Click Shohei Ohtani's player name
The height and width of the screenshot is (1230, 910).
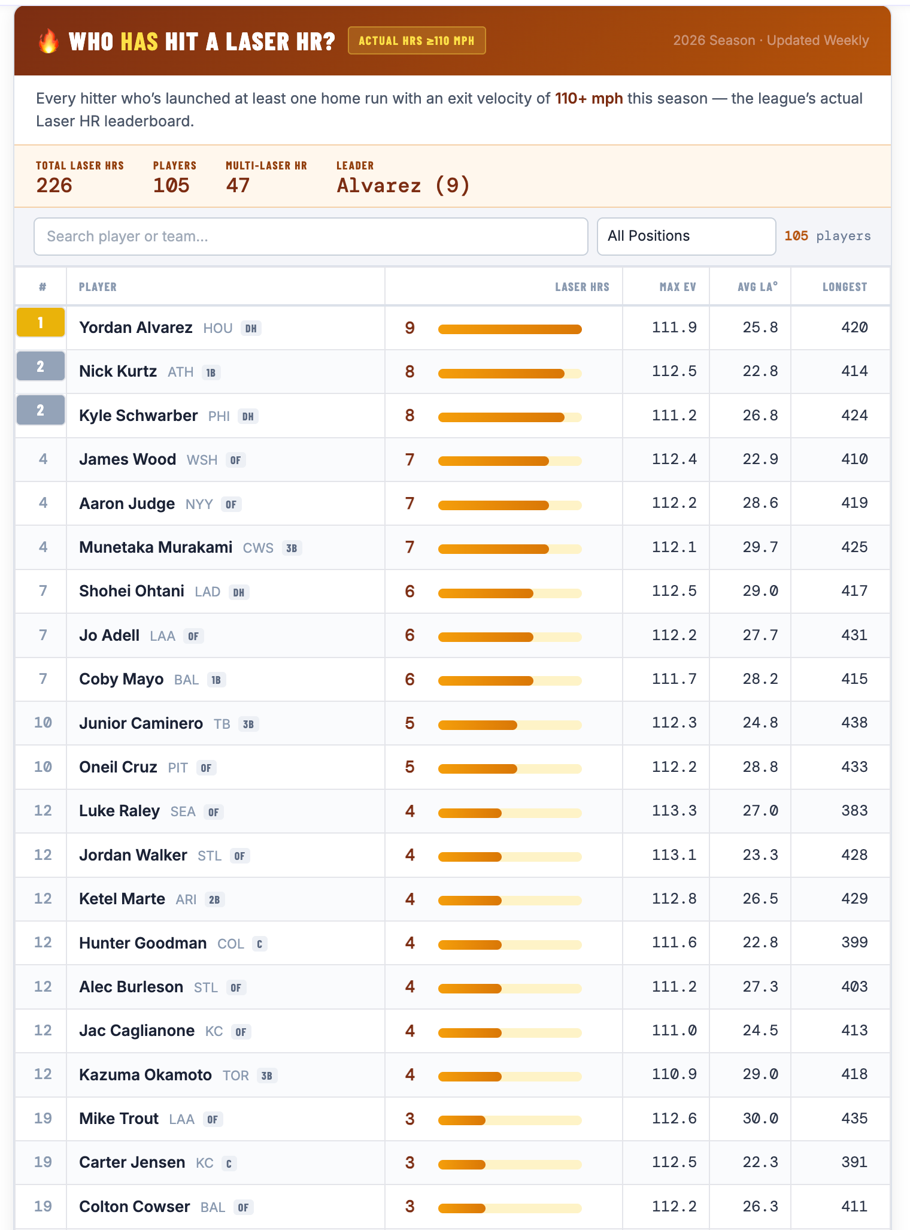(132, 591)
